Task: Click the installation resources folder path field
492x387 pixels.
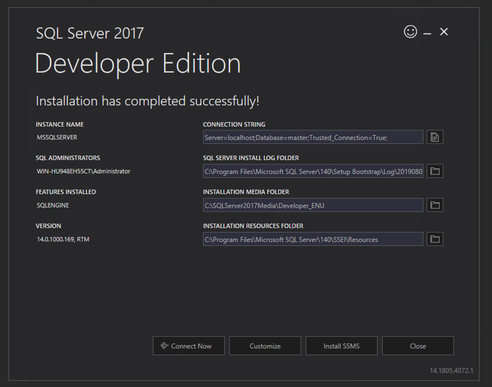Action: tap(313, 239)
